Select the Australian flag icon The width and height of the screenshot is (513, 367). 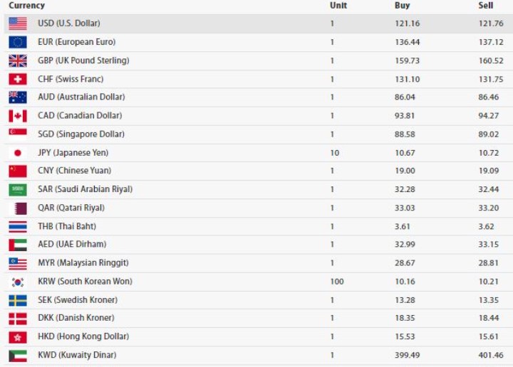tap(18, 97)
